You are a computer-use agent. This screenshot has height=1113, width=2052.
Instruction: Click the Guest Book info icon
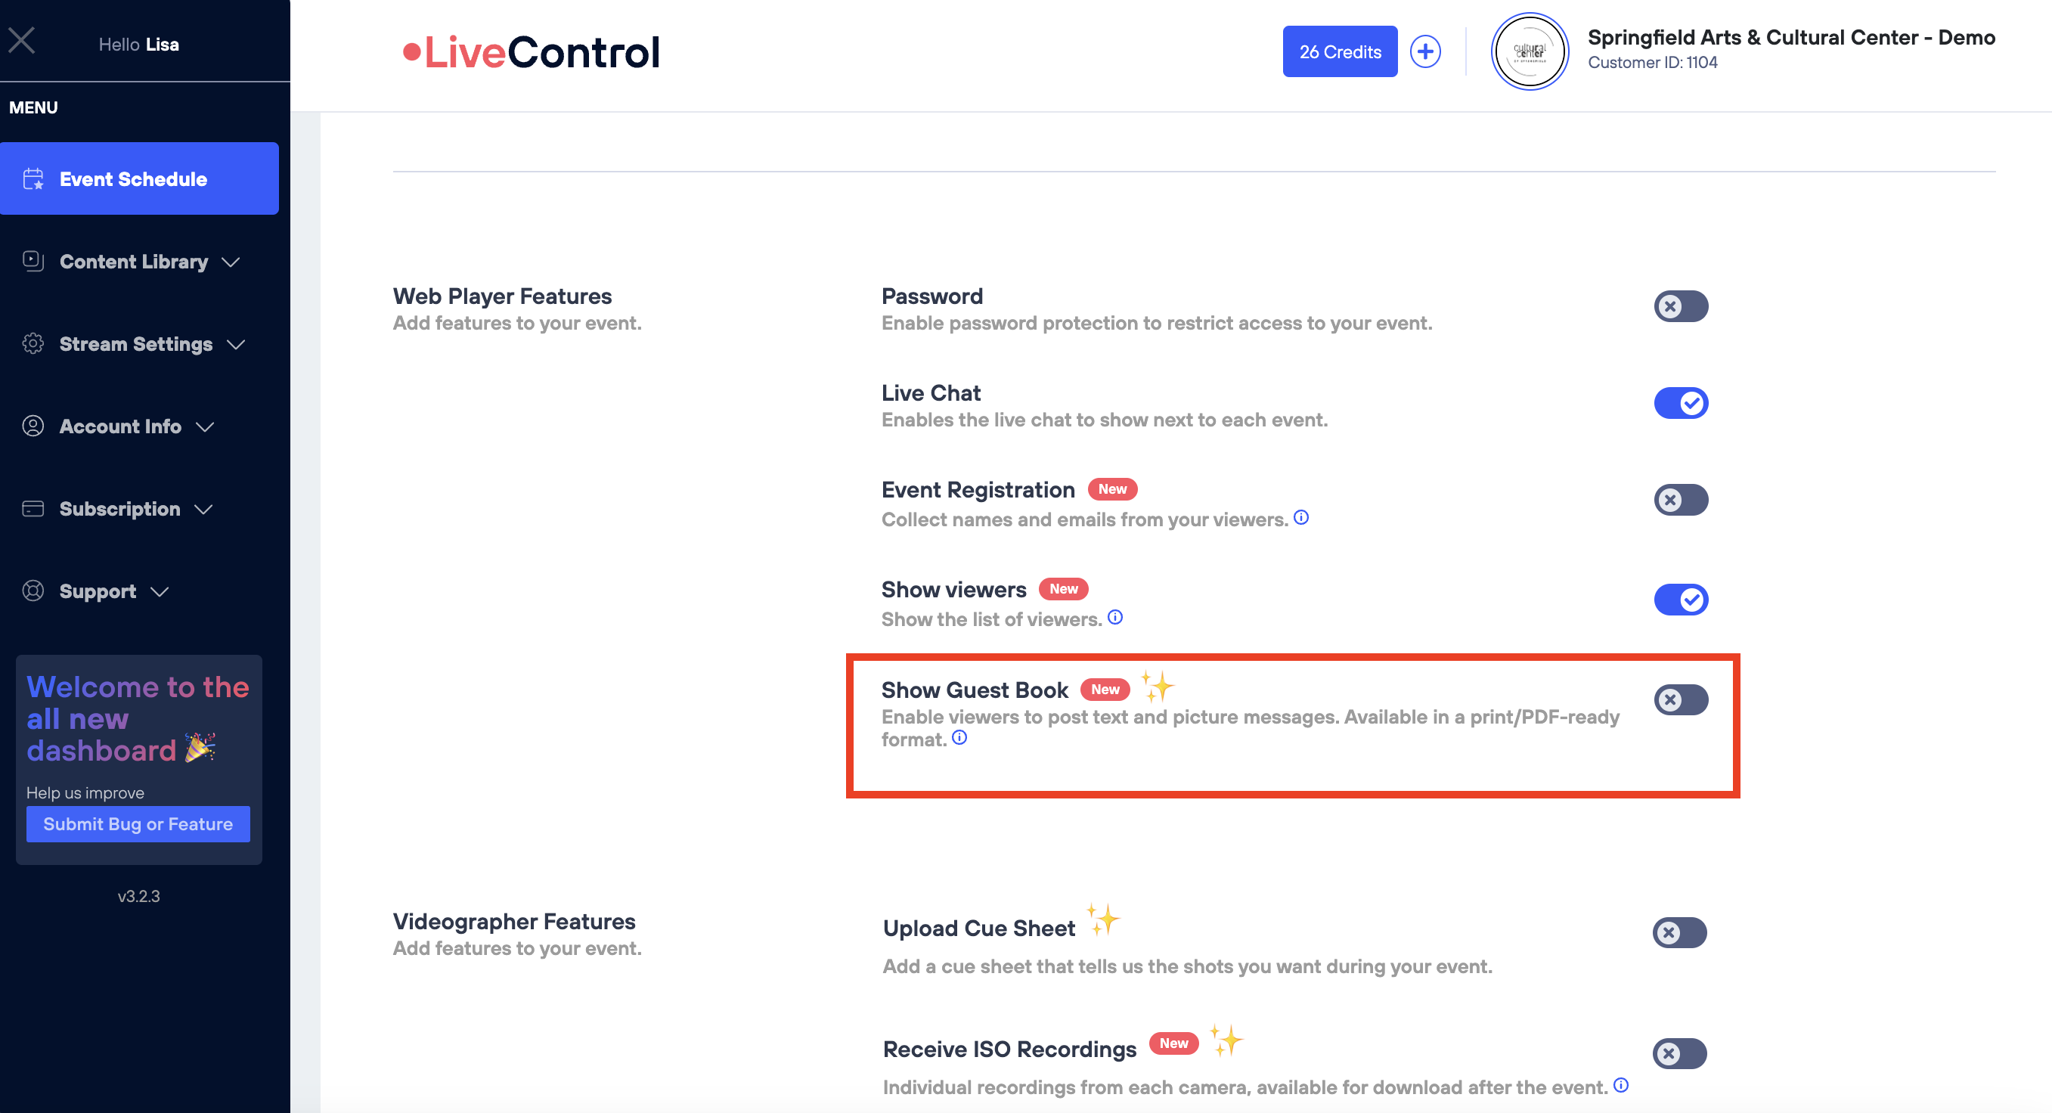click(x=960, y=738)
